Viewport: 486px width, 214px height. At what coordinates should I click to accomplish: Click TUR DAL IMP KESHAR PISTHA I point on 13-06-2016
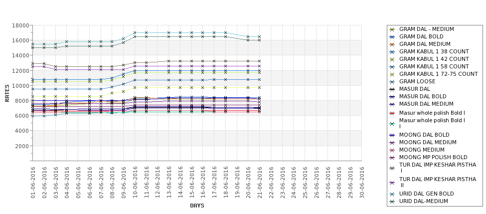tap(169, 61)
